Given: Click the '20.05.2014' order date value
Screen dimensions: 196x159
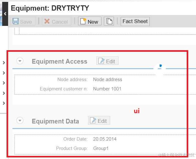Looking at the screenshot, I should click(105, 139).
